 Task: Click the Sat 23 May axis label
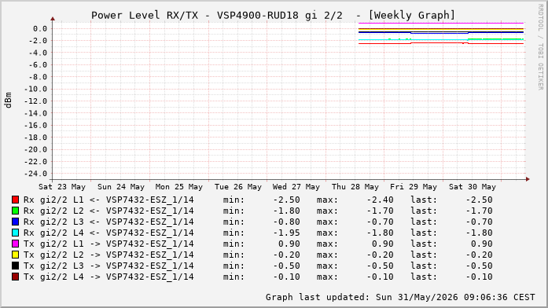point(62,187)
